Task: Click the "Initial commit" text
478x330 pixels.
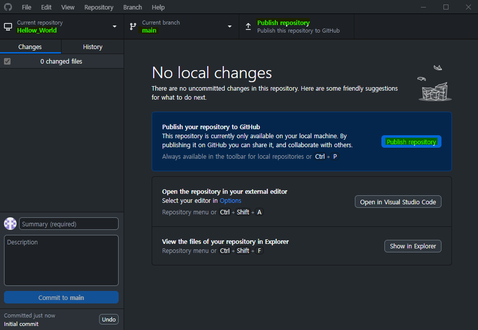Action: pos(22,324)
